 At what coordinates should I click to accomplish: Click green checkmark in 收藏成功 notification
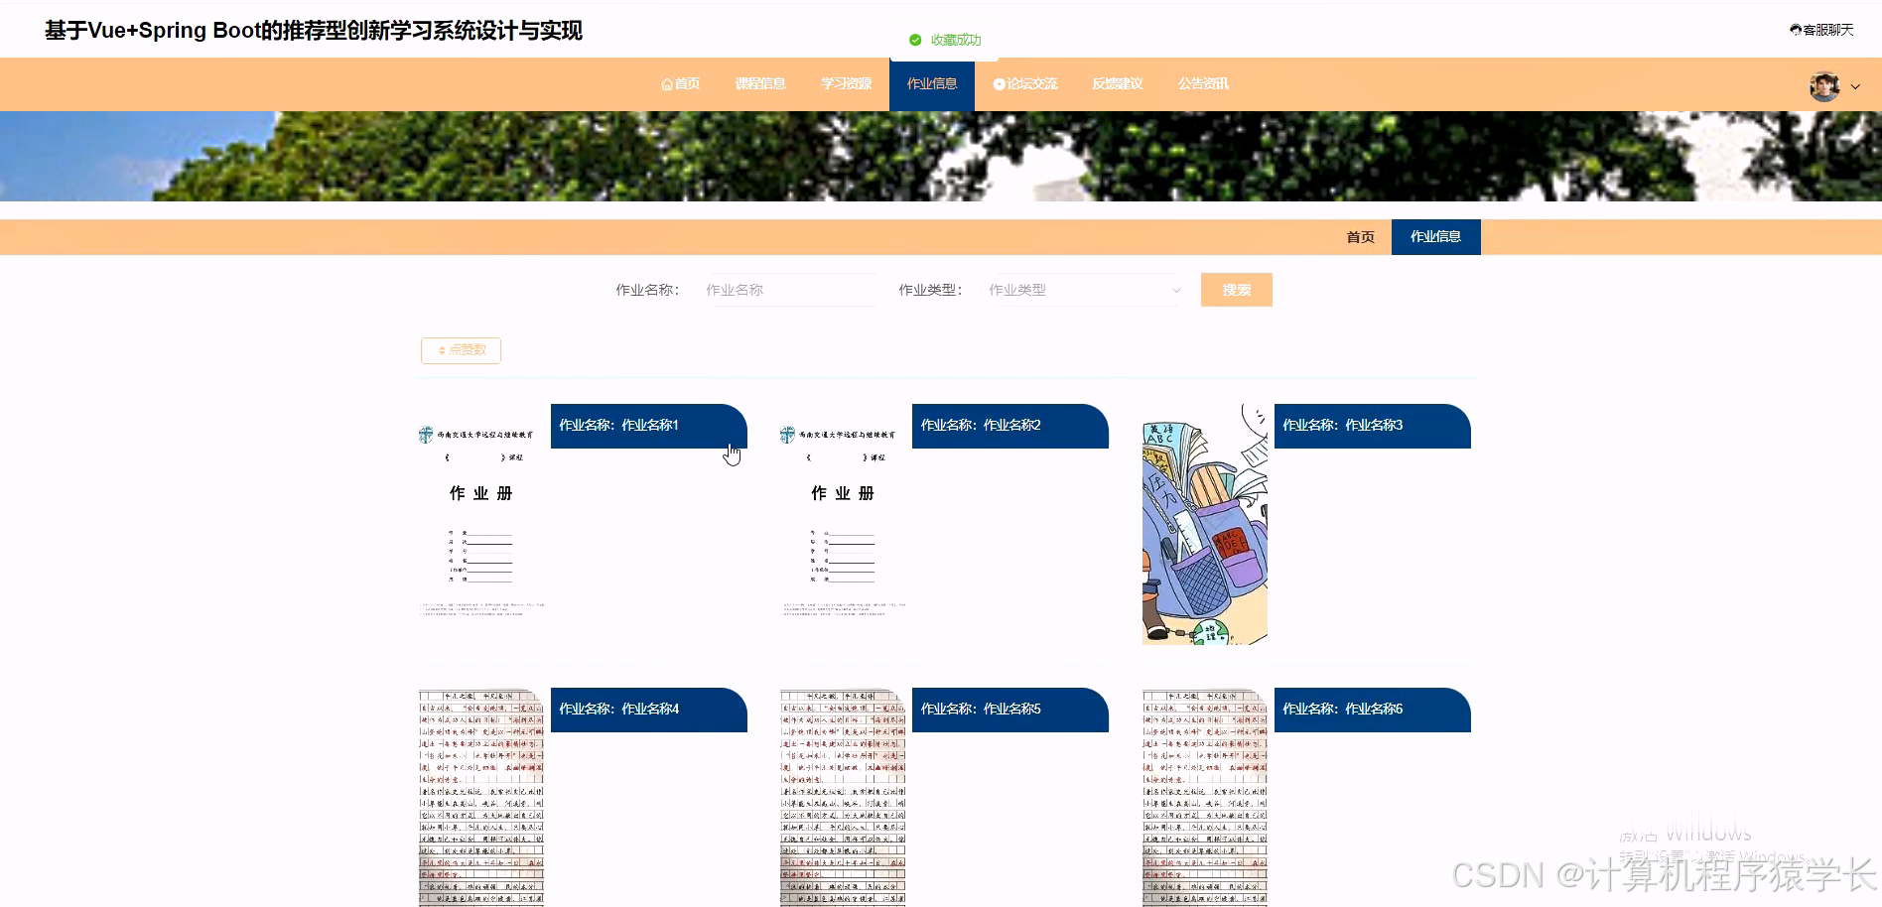[915, 41]
